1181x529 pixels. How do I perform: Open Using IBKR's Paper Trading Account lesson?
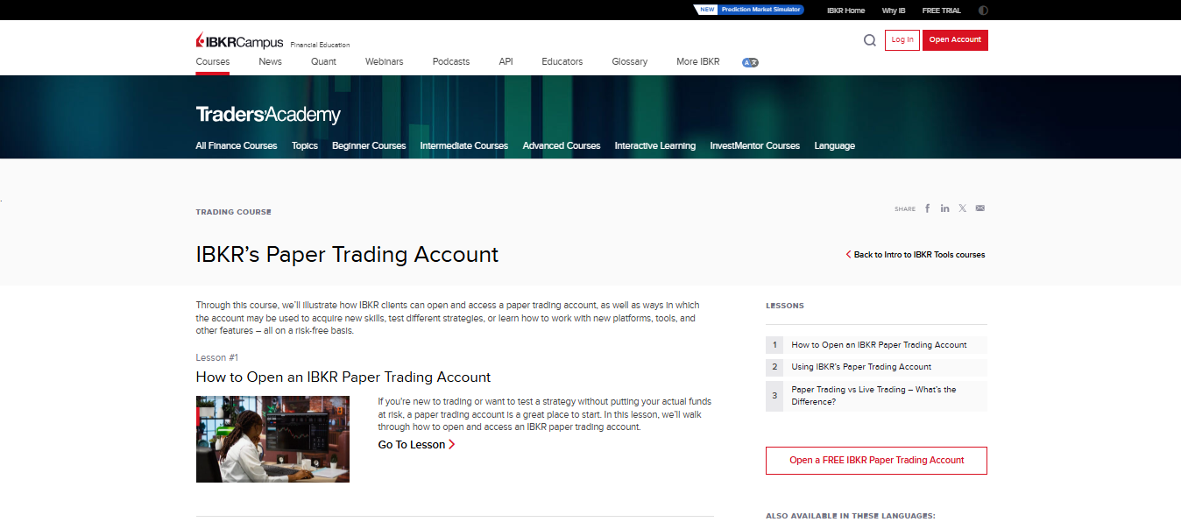[x=876, y=367]
